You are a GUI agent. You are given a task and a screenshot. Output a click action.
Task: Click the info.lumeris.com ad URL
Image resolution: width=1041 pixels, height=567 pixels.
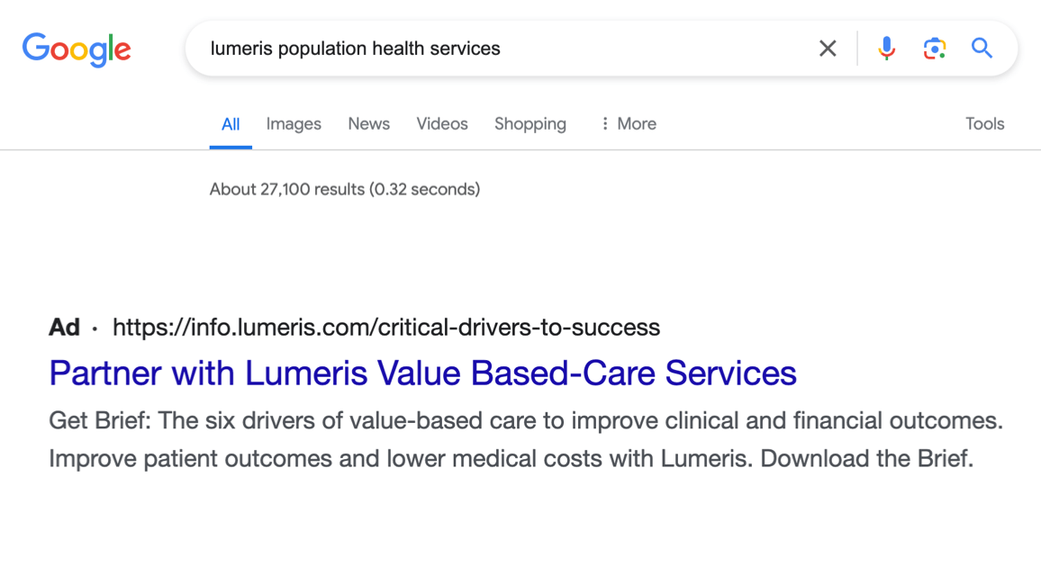tap(385, 327)
